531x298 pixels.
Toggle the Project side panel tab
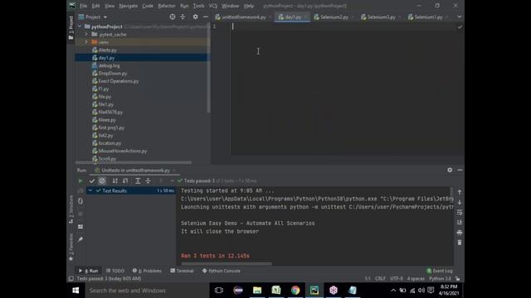71,27
